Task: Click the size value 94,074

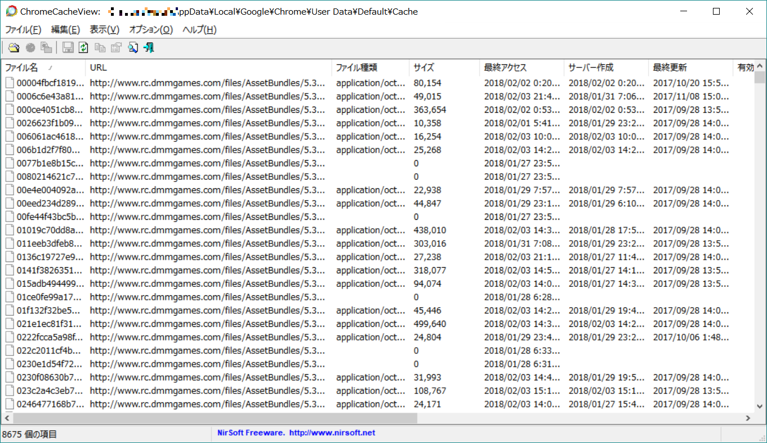Action: 427,283
